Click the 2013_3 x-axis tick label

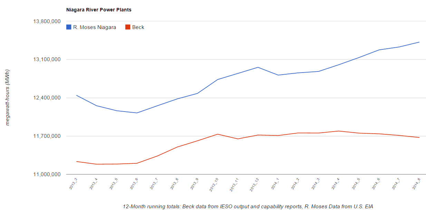pos(73,183)
